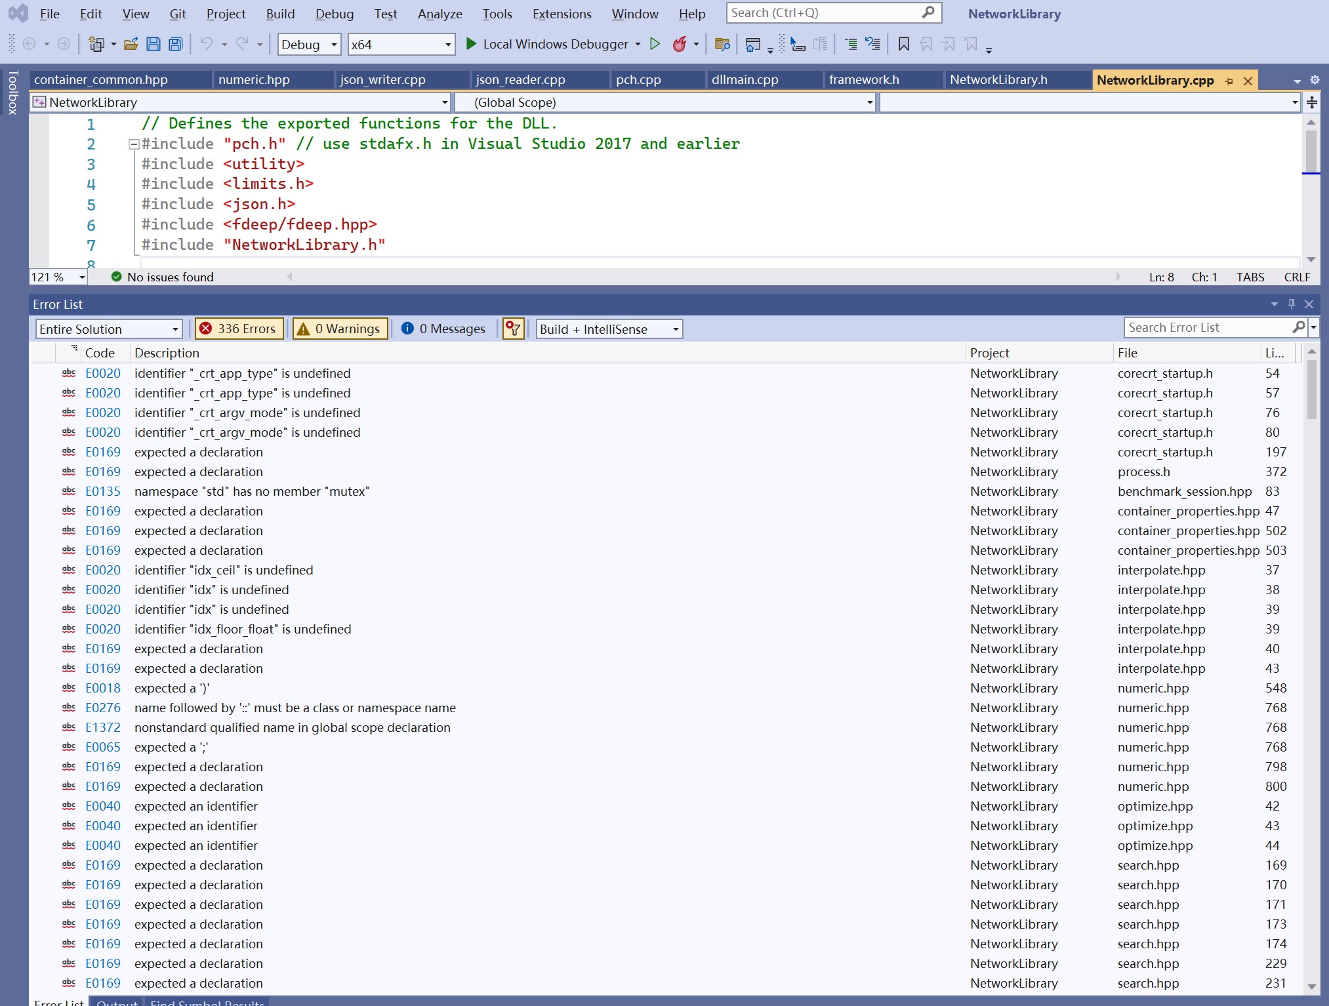Click the Find in Files folder icon
The image size is (1329, 1006).
pos(722,44)
